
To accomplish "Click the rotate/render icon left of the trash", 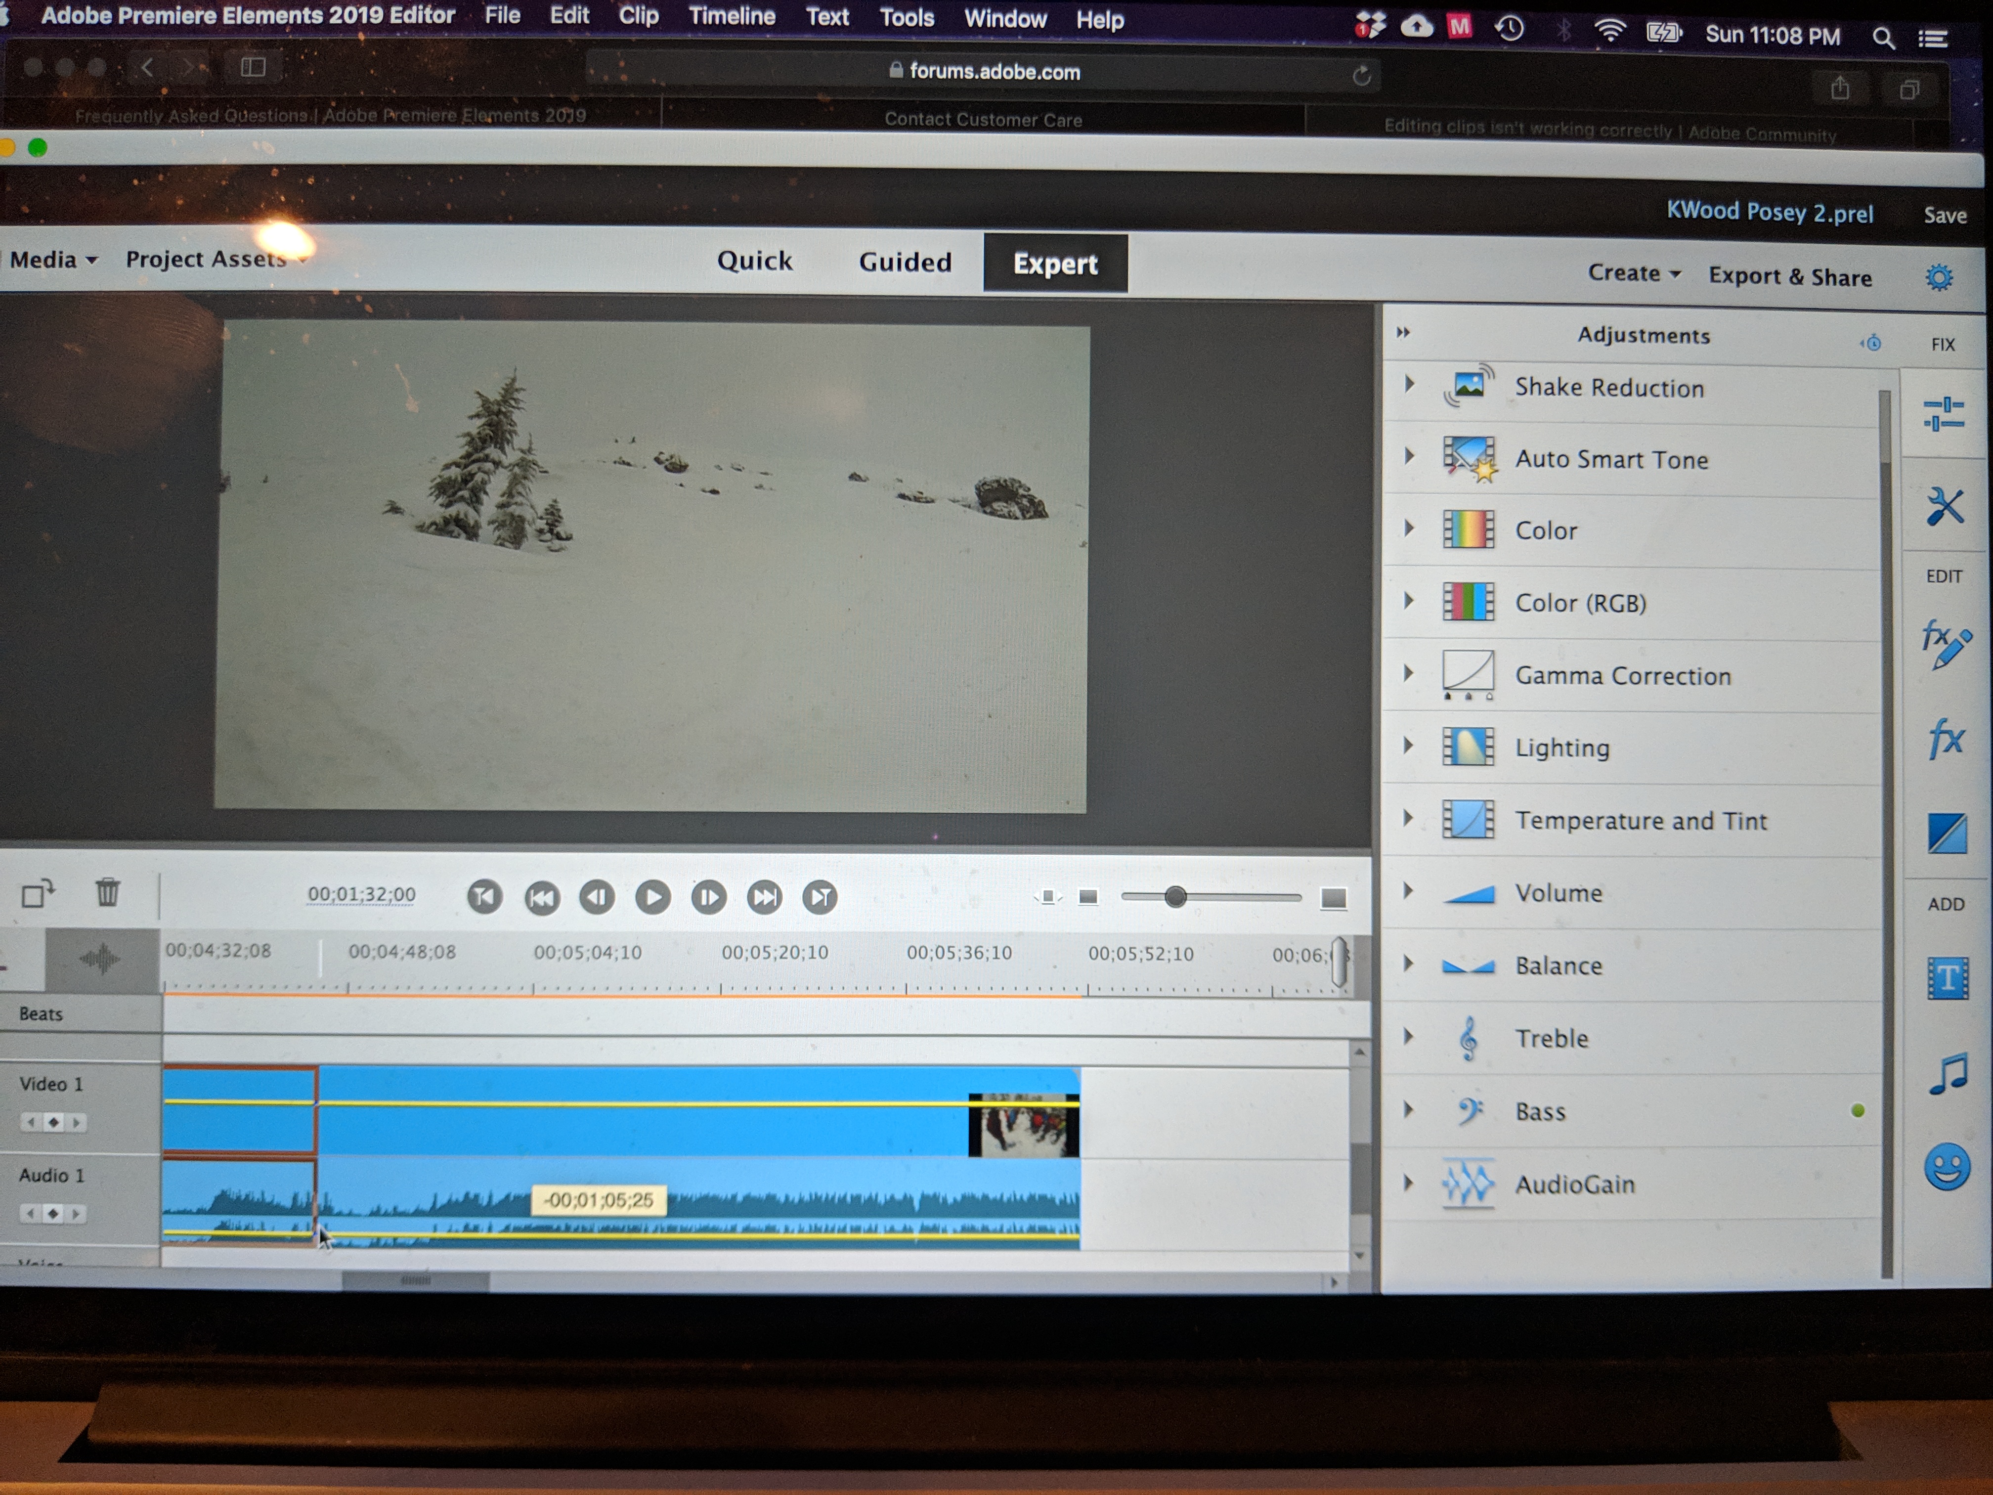I will coord(38,893).
